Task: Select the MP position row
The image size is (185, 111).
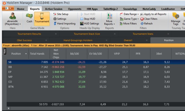Action: [x=96, y=77]
